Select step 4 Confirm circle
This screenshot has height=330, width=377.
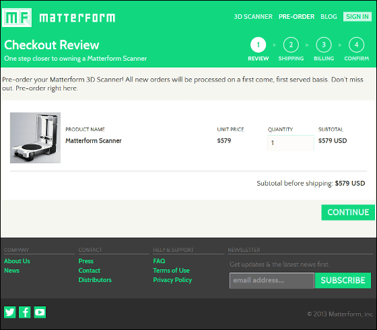pyautogui.click(x=356, y=45)
